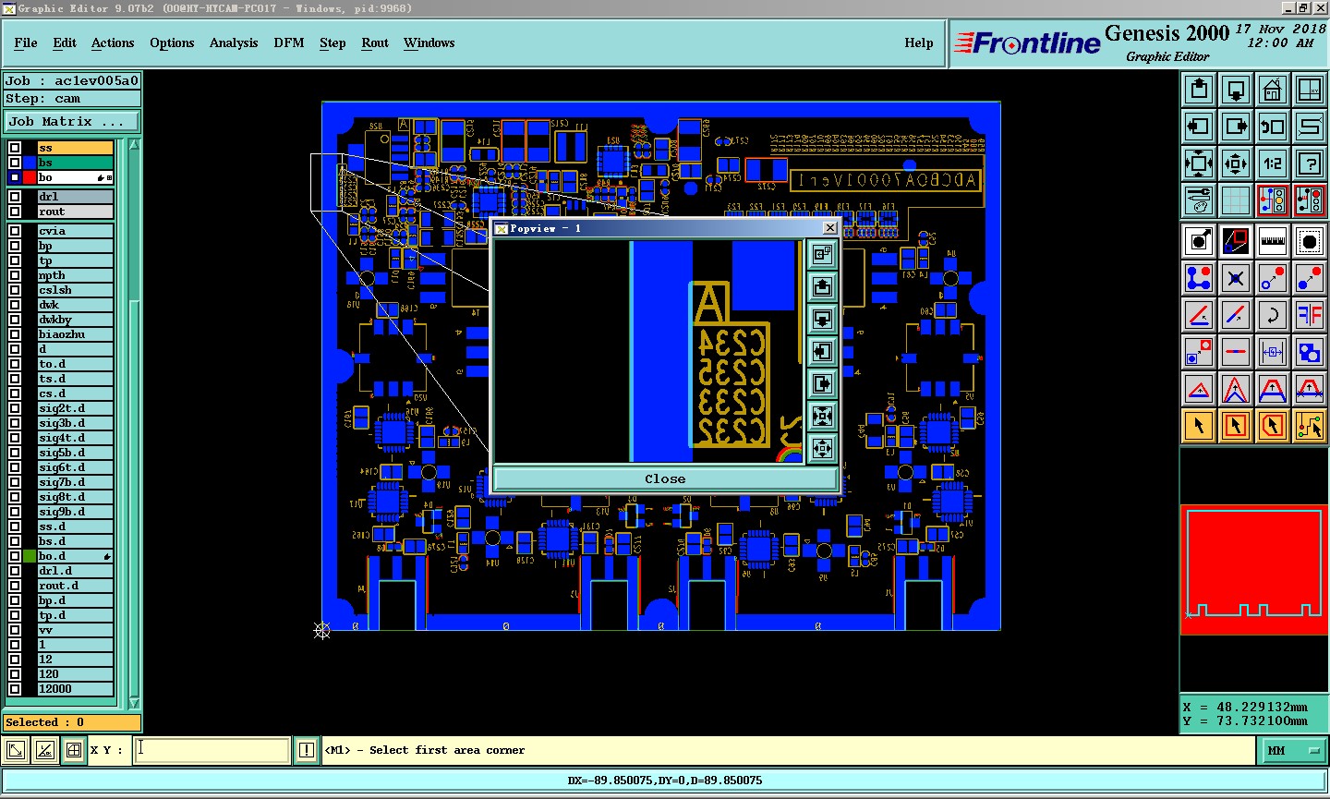Toggle the bs layer checkbox

point(15,163)
